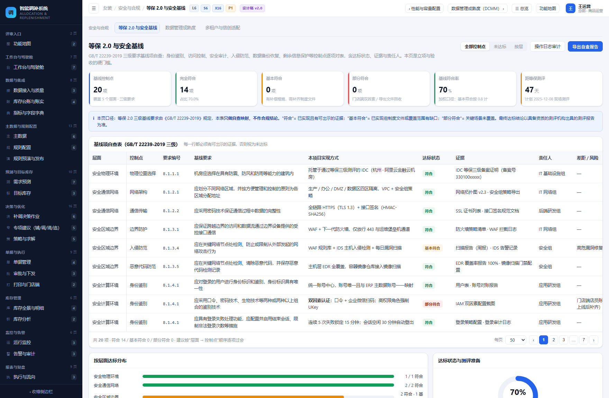The image size is (609, 398).
Task: Click the icon beside 补调决策作业
Action: [8, 217]
